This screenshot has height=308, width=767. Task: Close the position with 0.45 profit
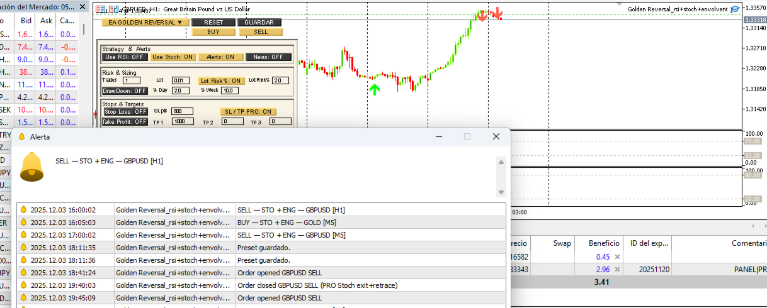(x=617, y=257)
